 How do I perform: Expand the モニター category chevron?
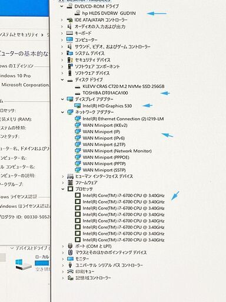[63, 259]
